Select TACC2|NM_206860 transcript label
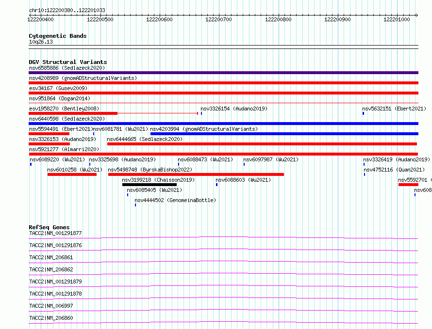 (x=51, y=318)
